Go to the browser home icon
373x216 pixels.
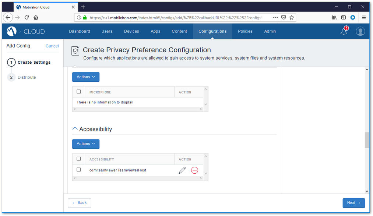(x=36, y=17)
